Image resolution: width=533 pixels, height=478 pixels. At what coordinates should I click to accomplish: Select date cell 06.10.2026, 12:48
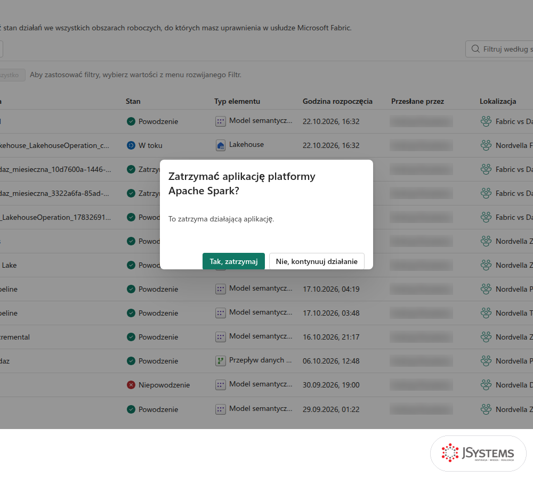coord(331,361)
